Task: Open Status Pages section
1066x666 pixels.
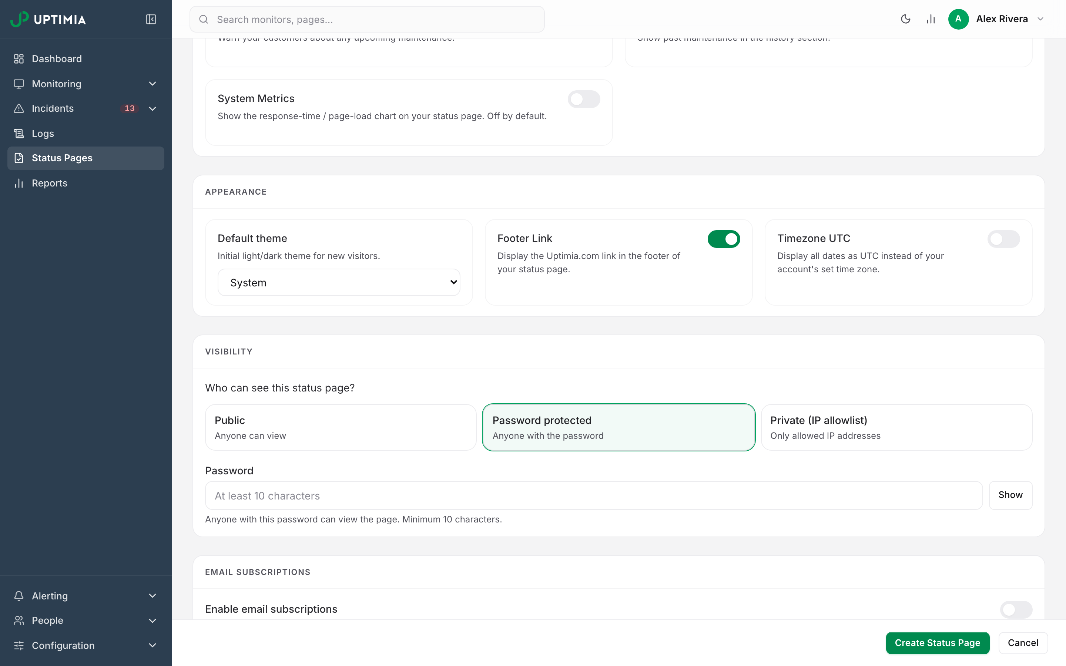Action: pyautogui.click(x=86, y=158)
